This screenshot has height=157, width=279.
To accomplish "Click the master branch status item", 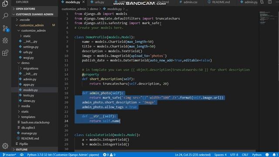I will click(9, 155).
